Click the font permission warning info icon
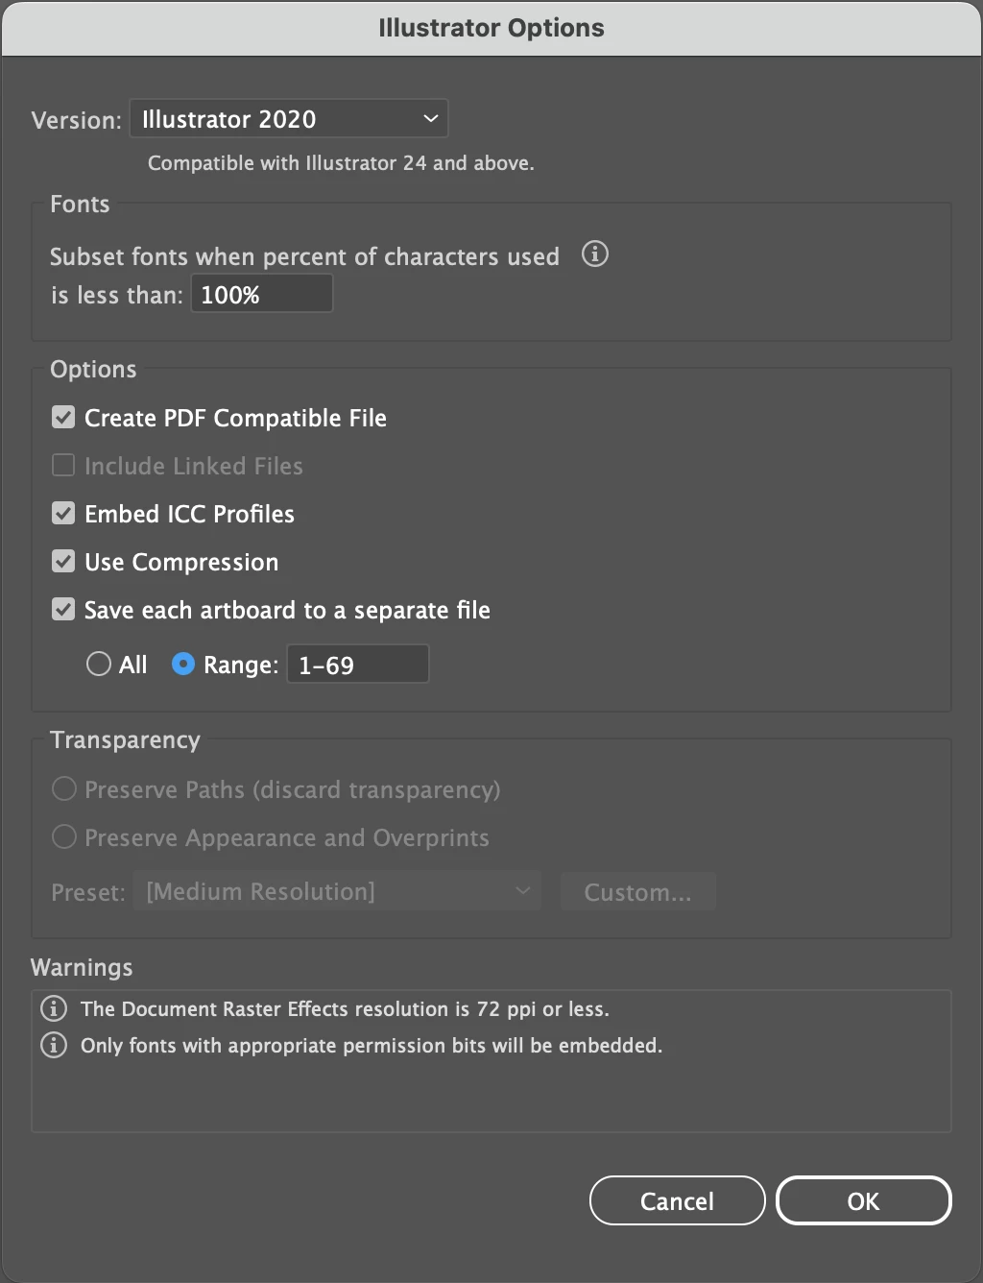The height and width of the screenshot is (1283, 983). [54, 1045]
